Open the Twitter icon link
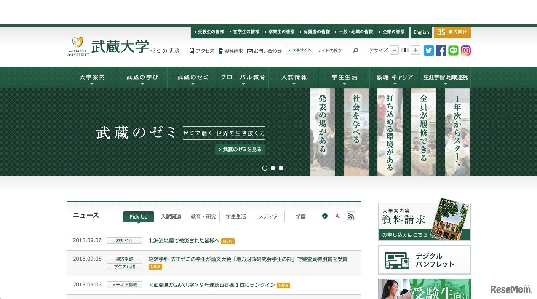Screen dimensions: 537x299 [428, 51]
